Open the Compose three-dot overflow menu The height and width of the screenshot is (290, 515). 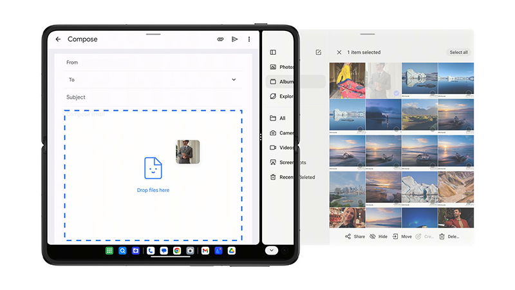click(249, 39)
